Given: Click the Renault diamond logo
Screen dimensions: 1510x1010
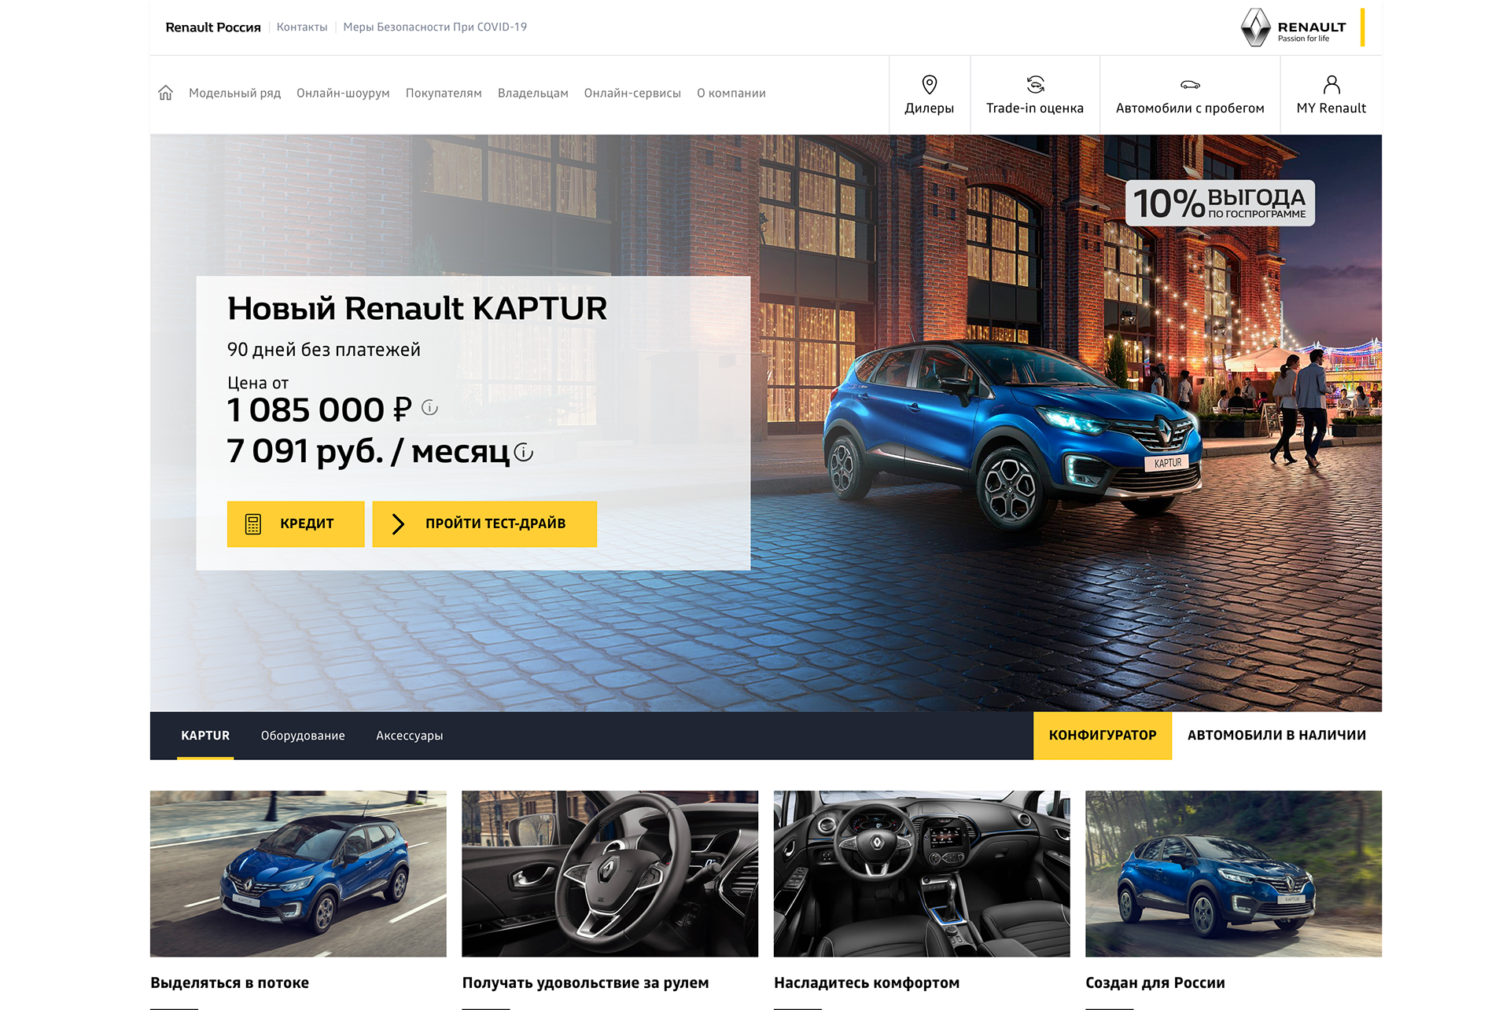Looking at the screenshot, I should (1256, 28).
